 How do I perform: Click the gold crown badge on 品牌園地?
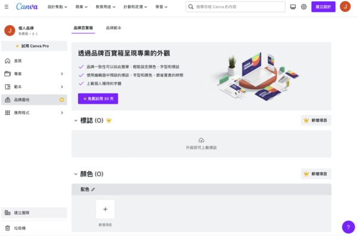(x=61, y=100)
